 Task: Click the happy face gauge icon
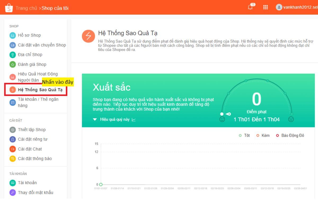coord(222,119)
